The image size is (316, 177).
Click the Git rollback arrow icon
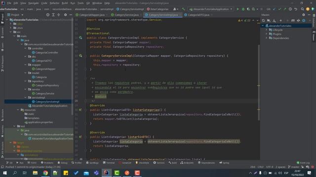[x=296, y=9]
